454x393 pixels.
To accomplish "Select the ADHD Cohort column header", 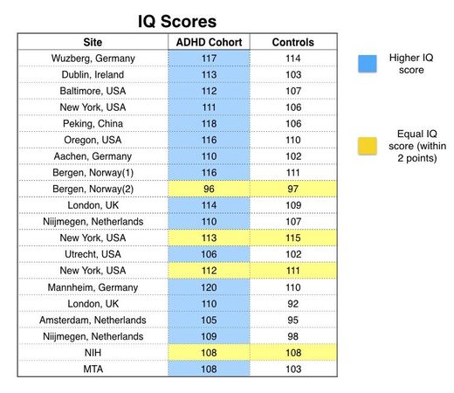I will tap(209, 42).
